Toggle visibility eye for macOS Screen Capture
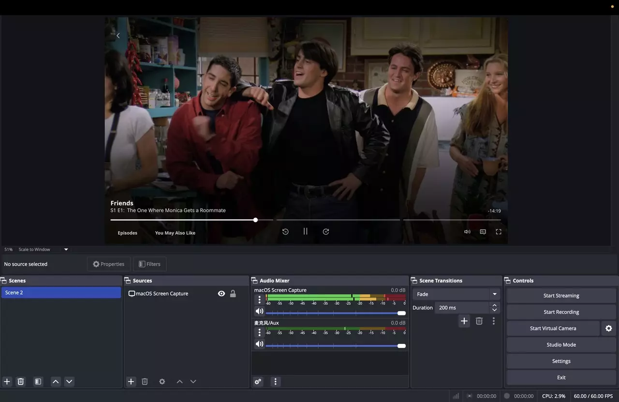Image resolution: width=619 pixels, height=402 pixels. point(221,294)
